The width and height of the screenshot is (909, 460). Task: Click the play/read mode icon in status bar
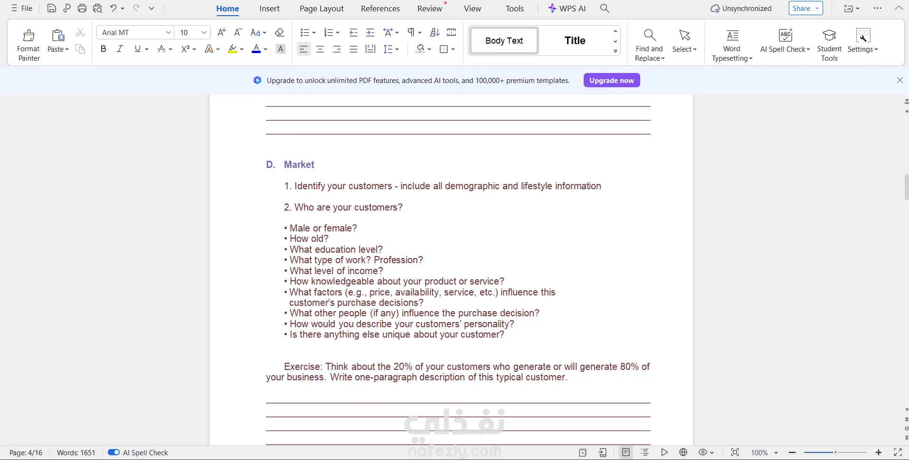664,452
